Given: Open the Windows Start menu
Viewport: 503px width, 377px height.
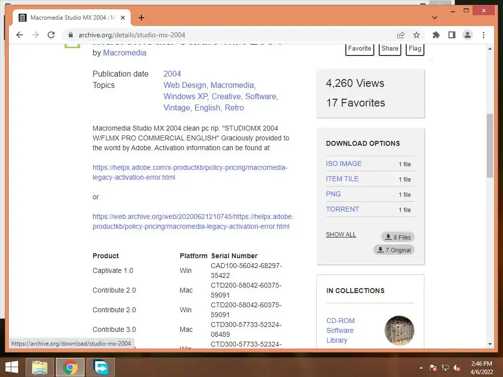Looking at the screenshot, I should 12,367.
